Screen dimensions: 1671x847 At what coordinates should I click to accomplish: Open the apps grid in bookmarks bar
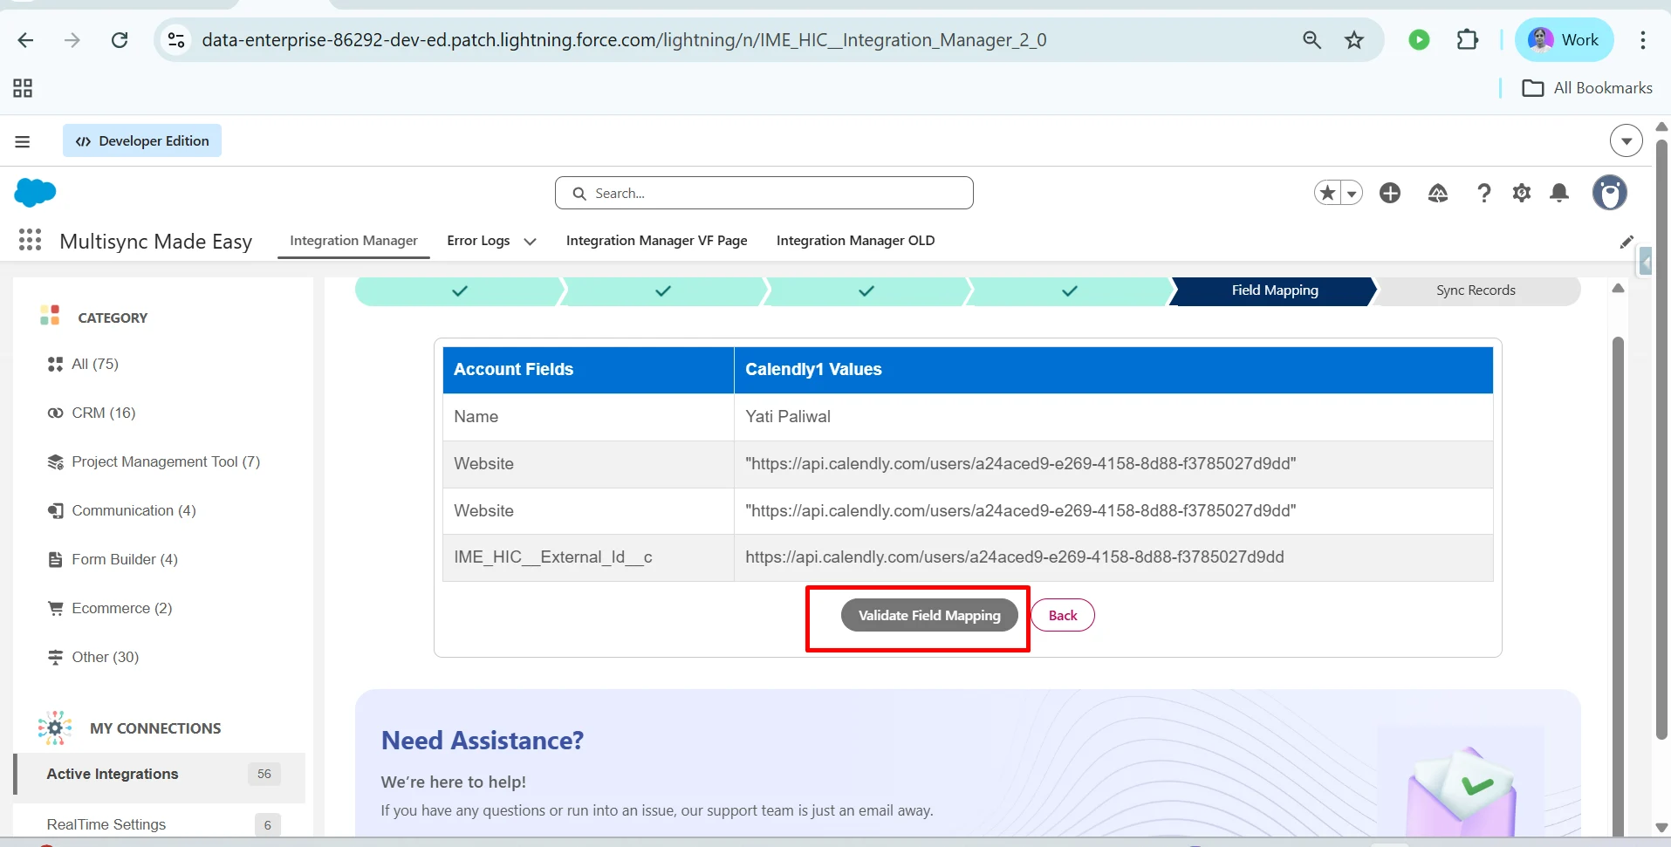(23, 88)
